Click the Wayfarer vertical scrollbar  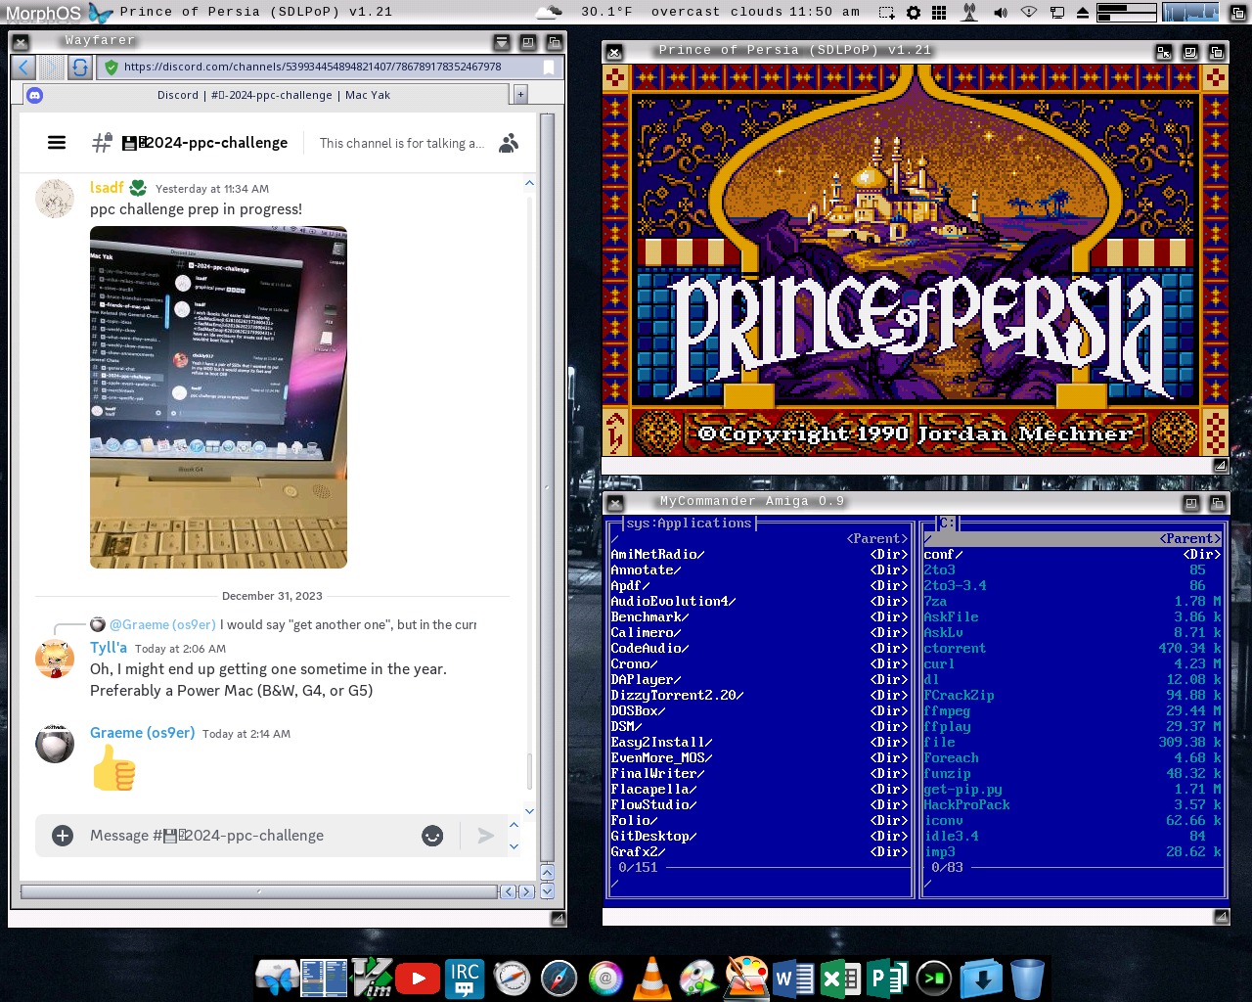point(547,488)
